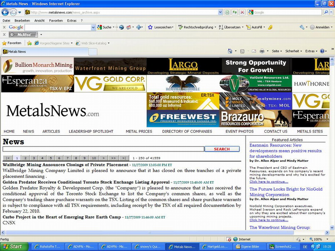The height and width of the screenshot is (251, 335).
Task: Expand the Seite menu dropdown
Action: (x=277, y=51)
